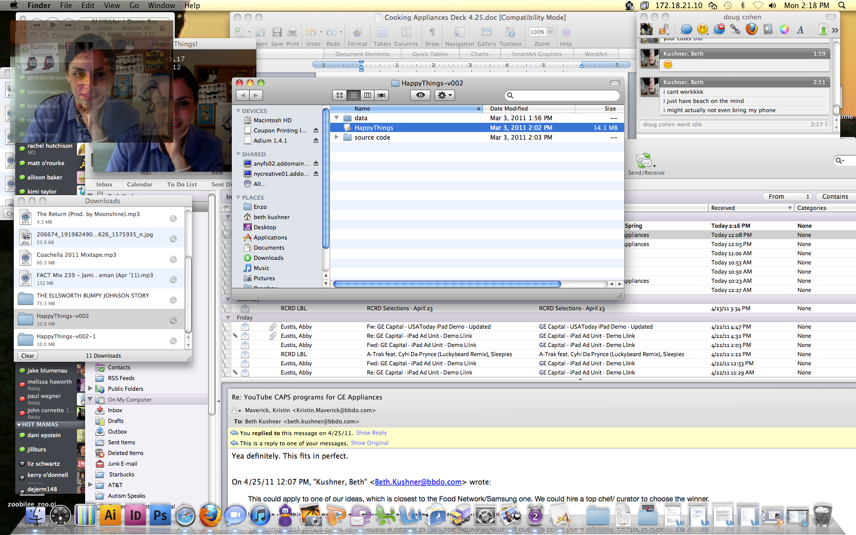Toggle encryption lock in doug cohen chat

[x=664, y=29]
